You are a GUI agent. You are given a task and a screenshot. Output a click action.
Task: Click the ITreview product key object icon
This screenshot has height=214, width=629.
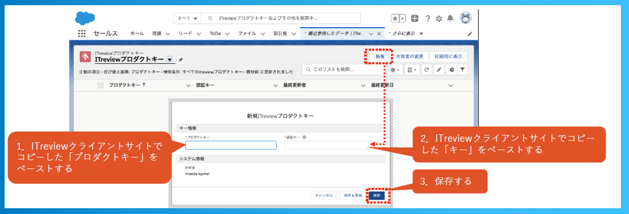pyautogui.click(x=85, y=57)
